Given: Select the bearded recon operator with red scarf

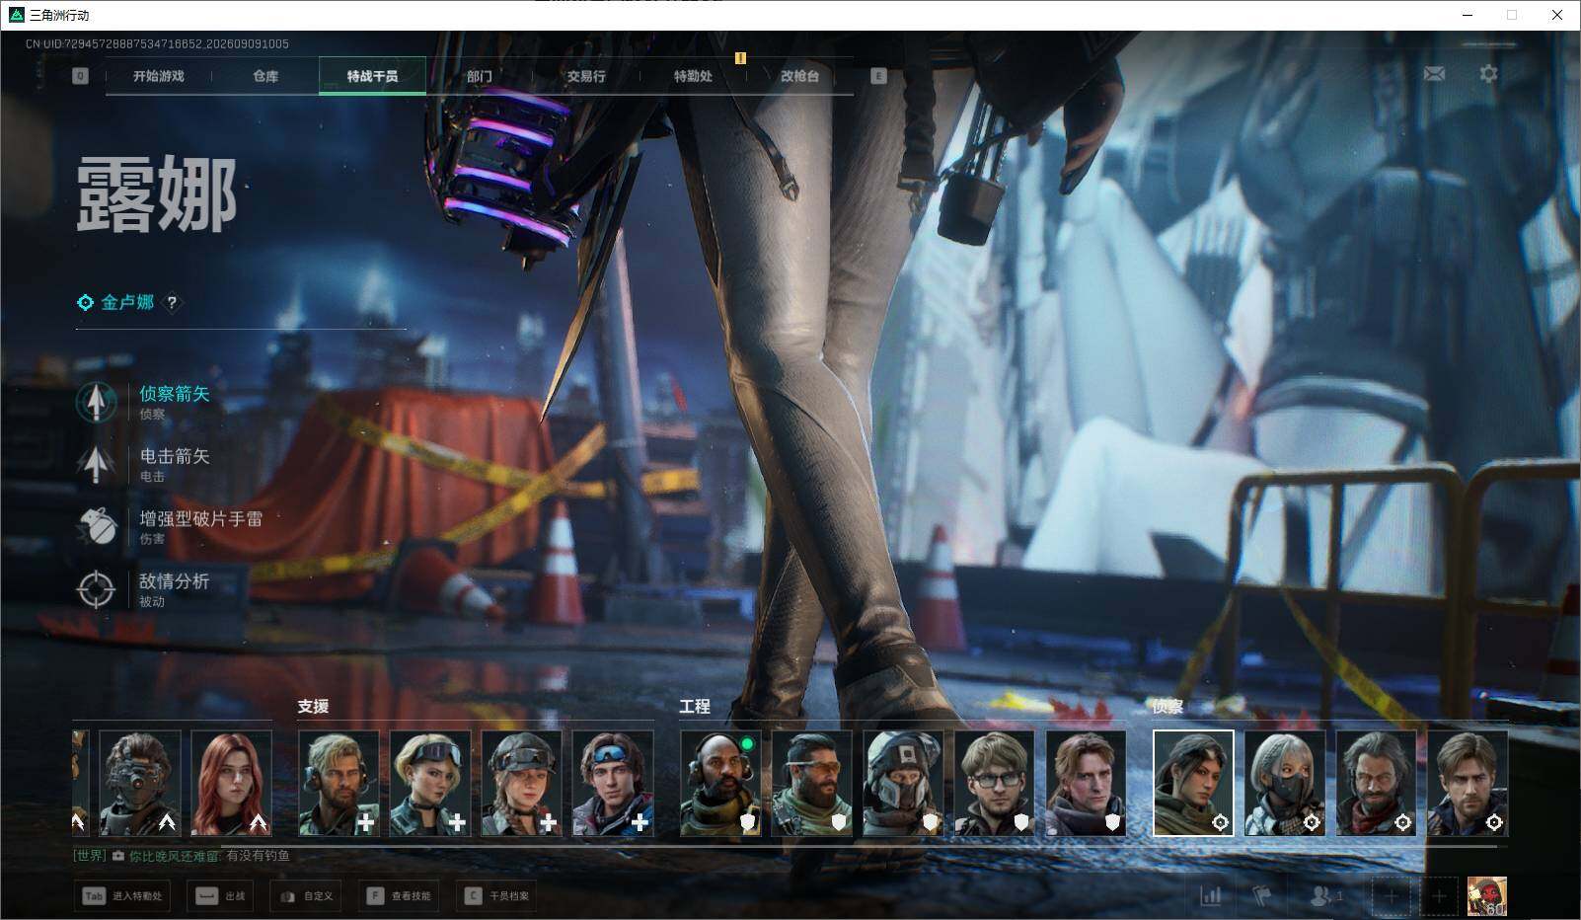Looking at the screenshot, I should (x=1377, y=783).
